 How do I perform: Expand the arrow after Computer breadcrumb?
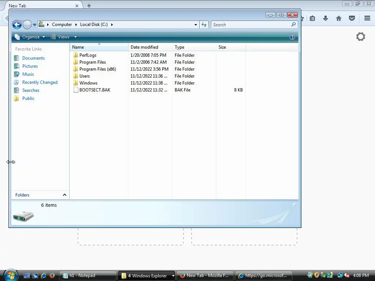[76, 25]
